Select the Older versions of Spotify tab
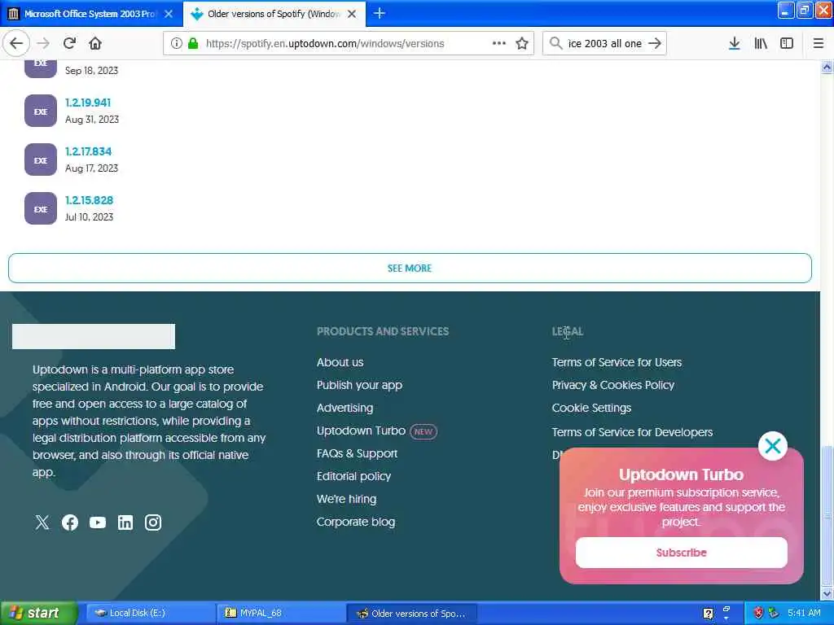This screenshot has width=834, height=625. pyautogui.click(x=274, y=14)
